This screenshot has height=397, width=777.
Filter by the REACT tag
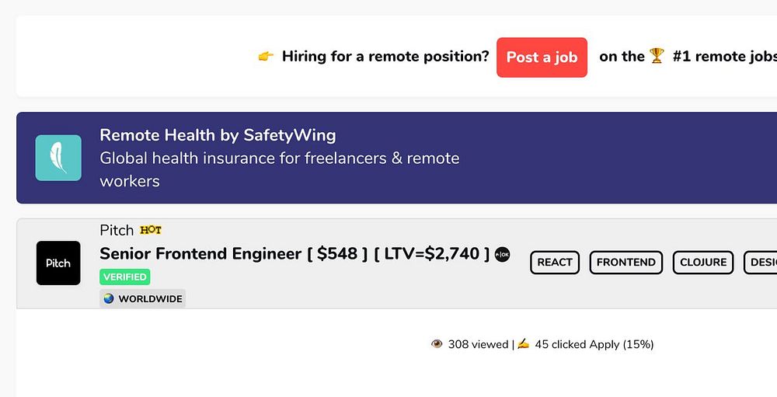click(555, 263)
